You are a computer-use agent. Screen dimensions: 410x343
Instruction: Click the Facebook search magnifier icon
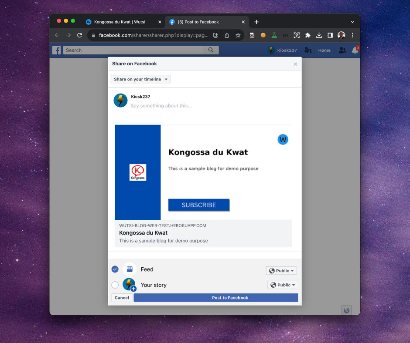211,50
